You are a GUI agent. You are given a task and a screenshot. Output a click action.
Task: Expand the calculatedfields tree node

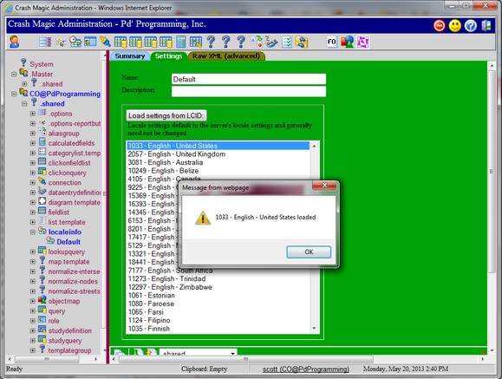(33, 143)
